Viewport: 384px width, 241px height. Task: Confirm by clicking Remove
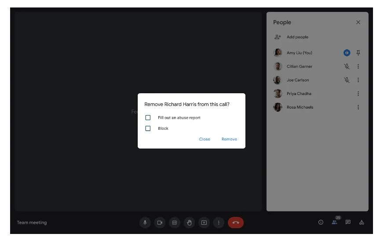tap(229, 139)
